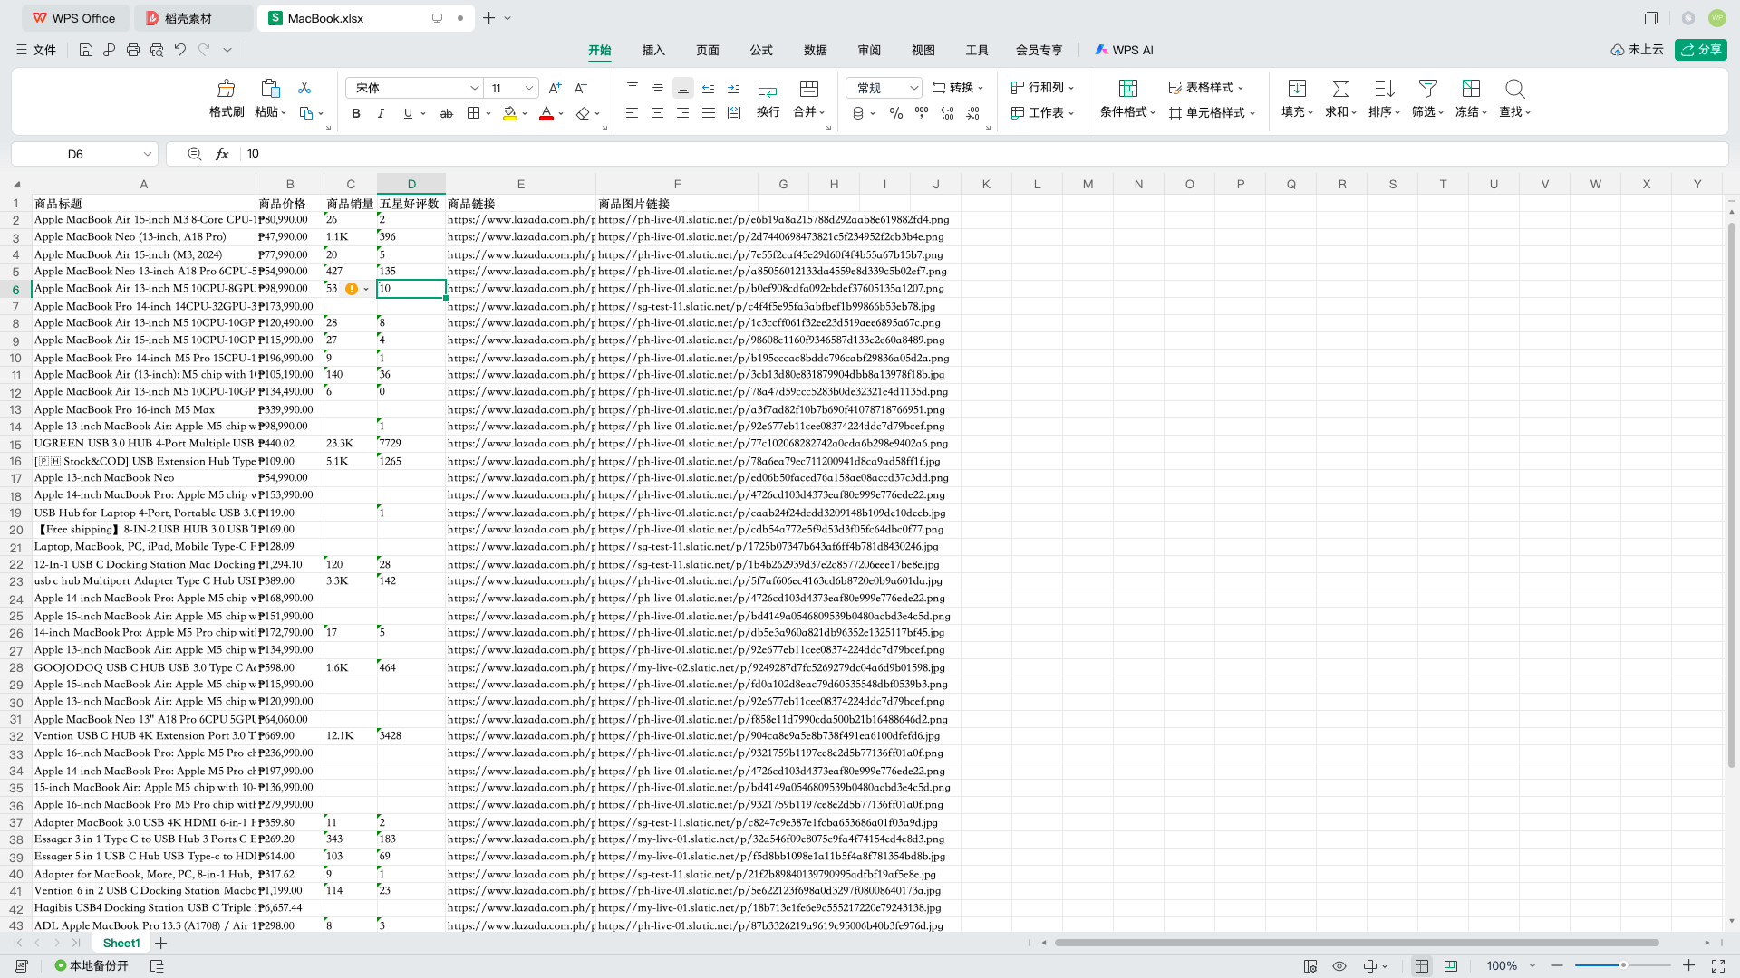Add a new sheet with the plus button
The image size is (1740, 978).
point(161,943)
